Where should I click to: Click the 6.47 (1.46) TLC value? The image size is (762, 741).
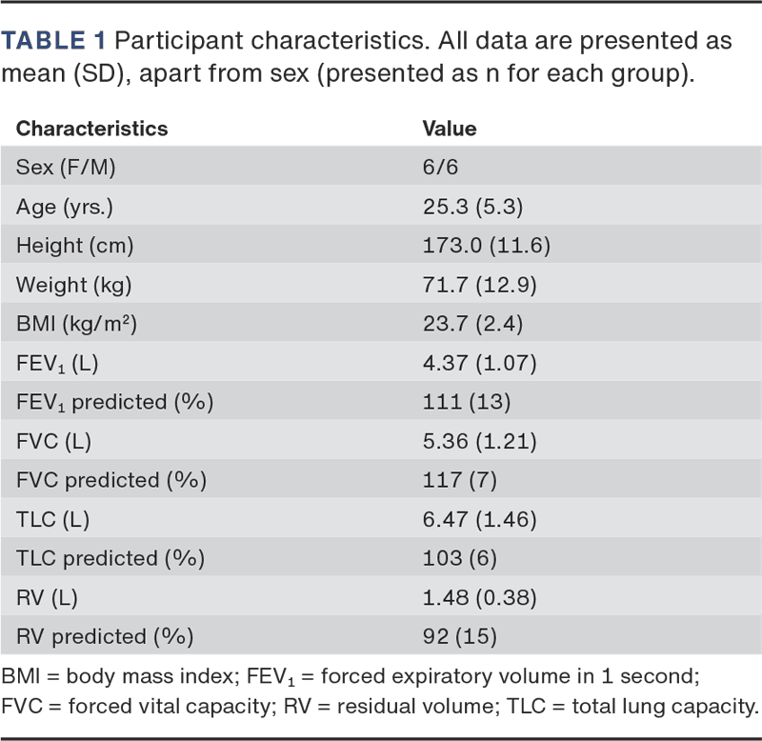tap(479, 520)
